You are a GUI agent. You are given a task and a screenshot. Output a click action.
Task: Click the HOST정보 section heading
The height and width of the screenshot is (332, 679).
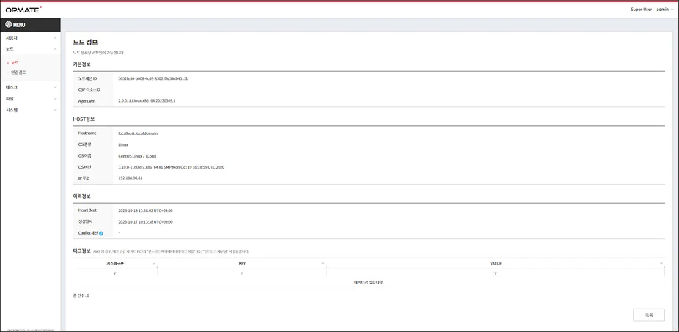point(84,119)
